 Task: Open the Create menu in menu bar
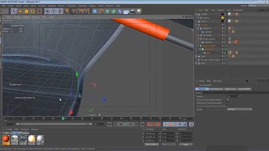(x=11, y=6)
